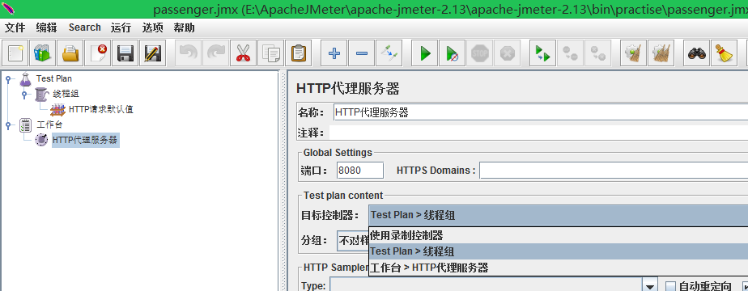
Task: Choose 工作台 > HTTP代理服务器 list option
Action: coord(559,268)
